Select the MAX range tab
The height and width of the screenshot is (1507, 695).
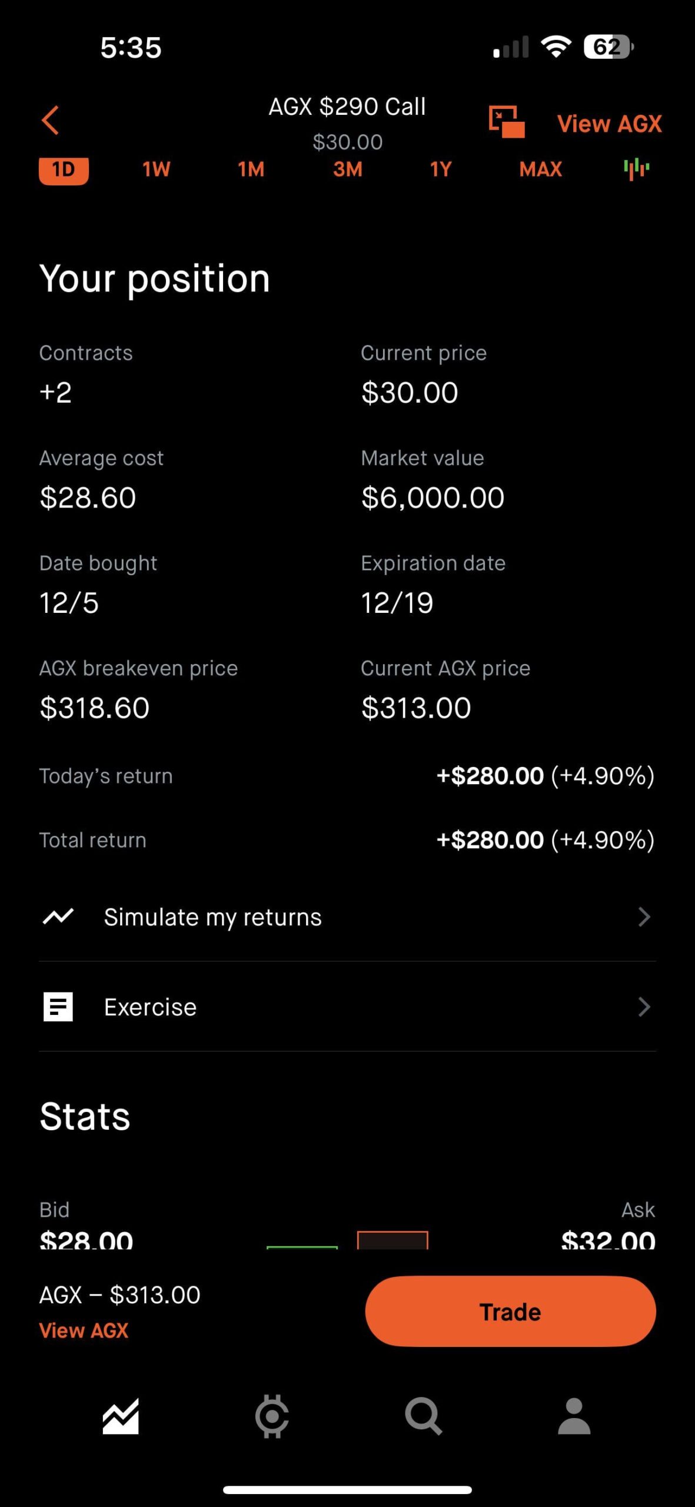[x=540, y=170]
